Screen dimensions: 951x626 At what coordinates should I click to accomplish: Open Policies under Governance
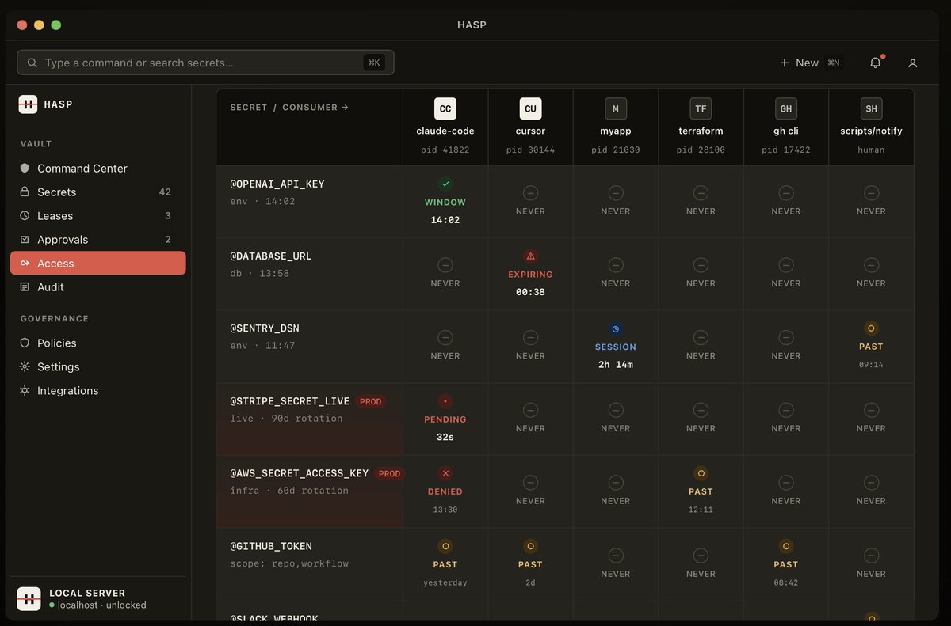click(x=98, y=343)
